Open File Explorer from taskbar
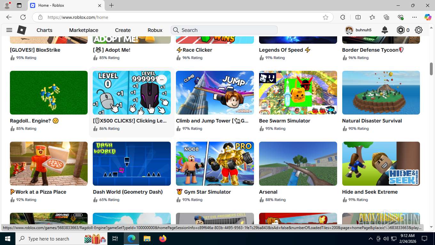 coord(147,239)
